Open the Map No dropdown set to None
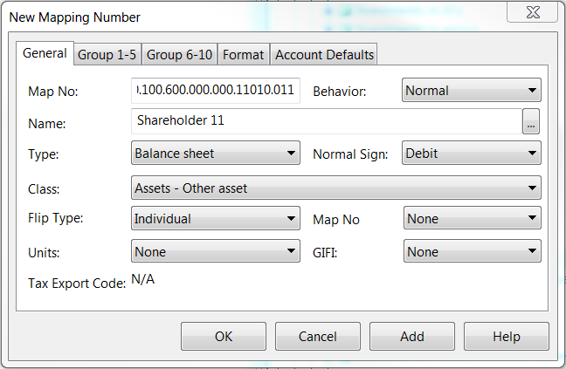 (x=471, y=219)
